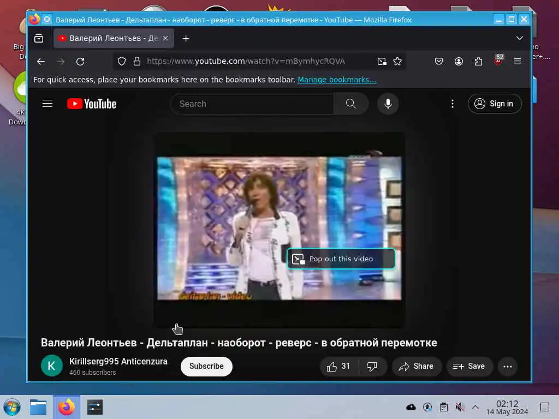Switch to Firefox taskbar entry

67,407
